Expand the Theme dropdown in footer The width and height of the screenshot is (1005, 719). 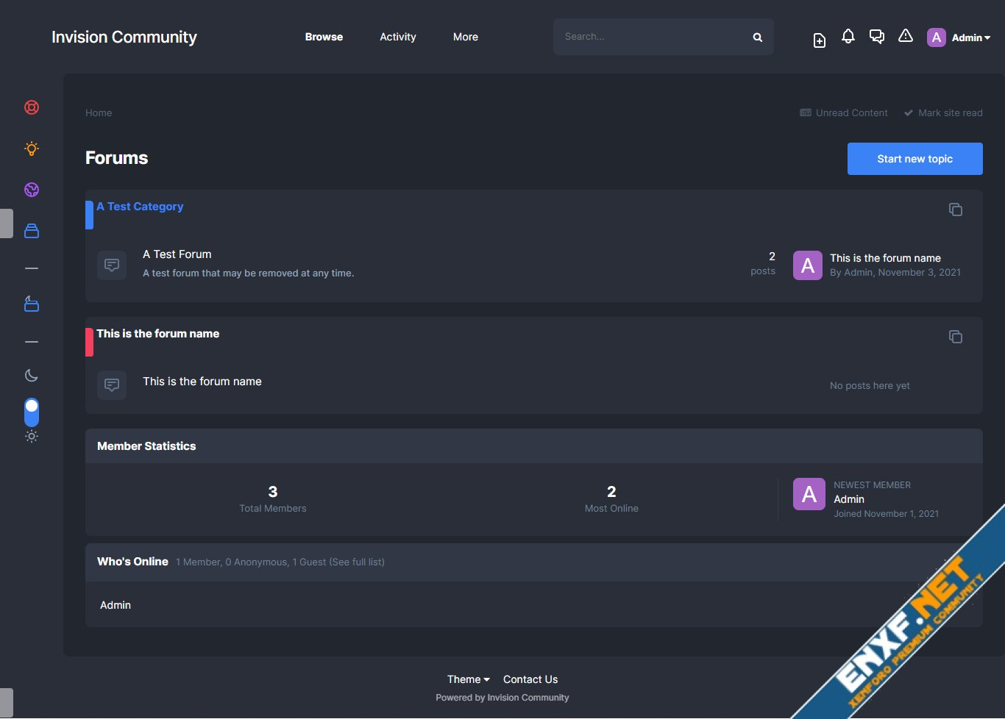point(468,679)
